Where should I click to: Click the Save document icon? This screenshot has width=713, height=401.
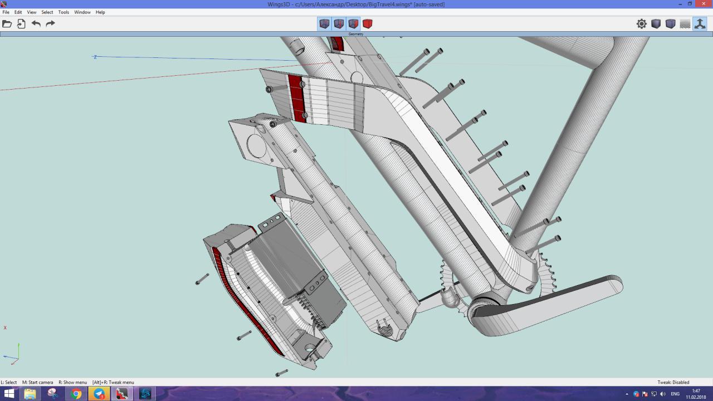[21, 23]
